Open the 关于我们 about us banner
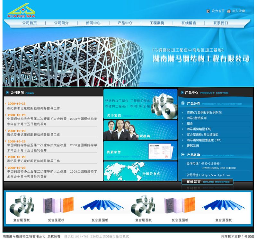The height and width of the screenshot is (242, 257). (140, 104)
